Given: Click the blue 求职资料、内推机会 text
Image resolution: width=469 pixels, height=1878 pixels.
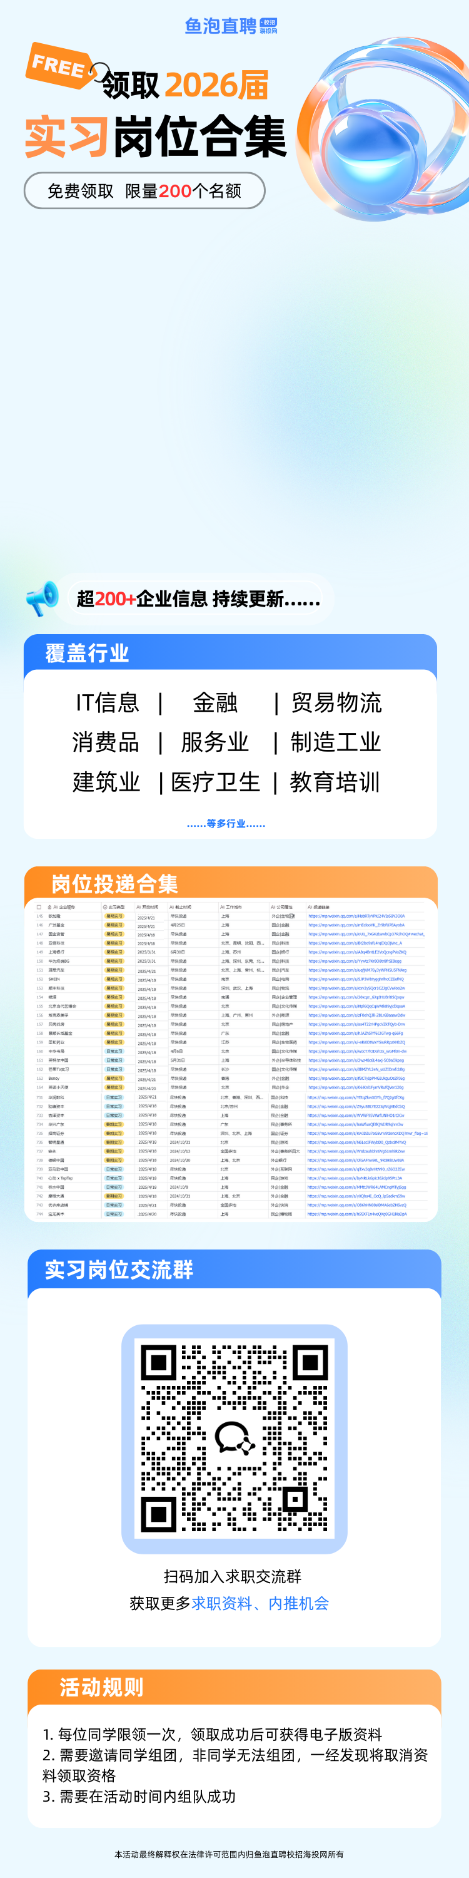Looking at the screenshot, I should click(260, 1604).
